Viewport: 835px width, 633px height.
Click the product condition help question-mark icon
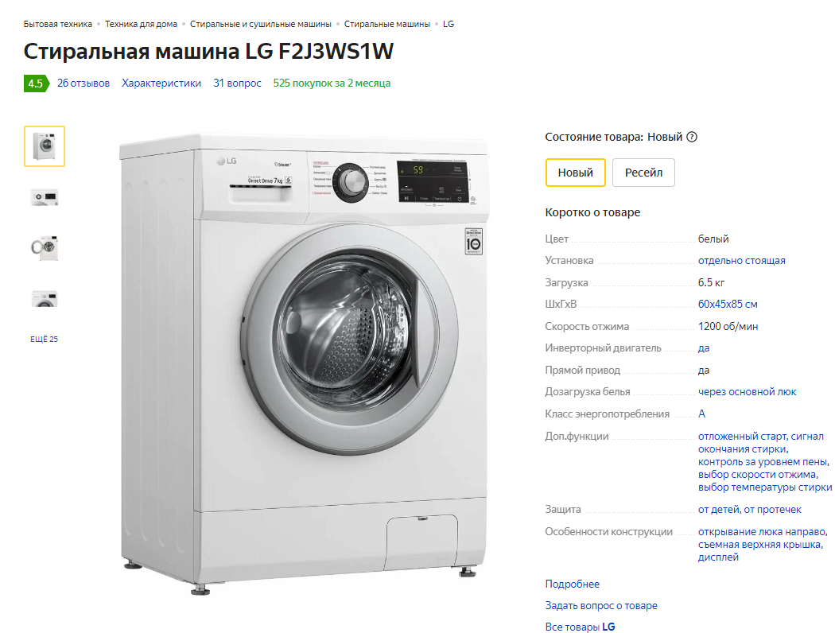coord(692,137)
